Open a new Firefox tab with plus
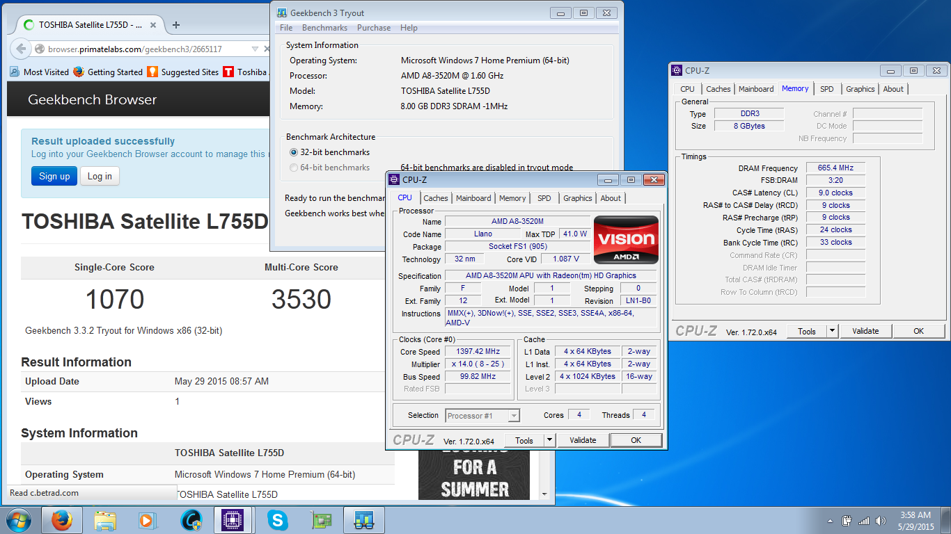This screenshot has height=534, width=951. point(176,25)
